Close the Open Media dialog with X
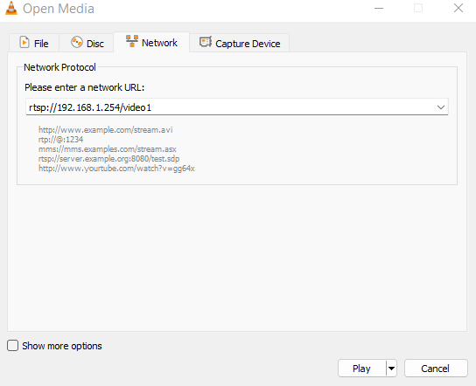Image resolution: width=476 pixels, height=386 pixels. point(458,8)
